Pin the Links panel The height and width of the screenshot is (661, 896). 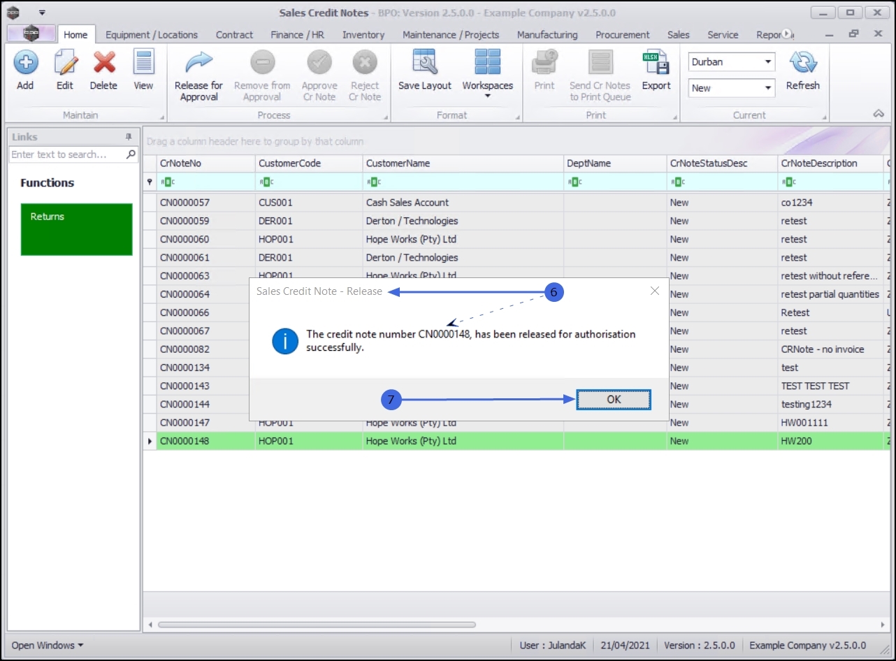128,137
